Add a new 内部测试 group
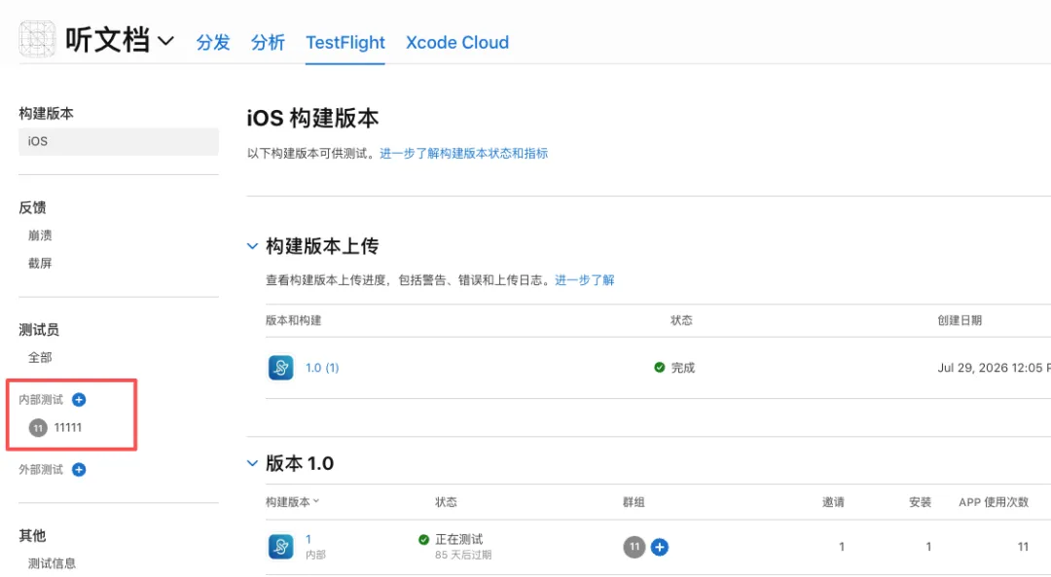 (x=79, y=399)
